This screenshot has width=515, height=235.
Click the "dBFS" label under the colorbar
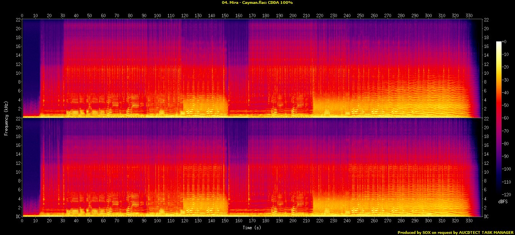(503, 202)
